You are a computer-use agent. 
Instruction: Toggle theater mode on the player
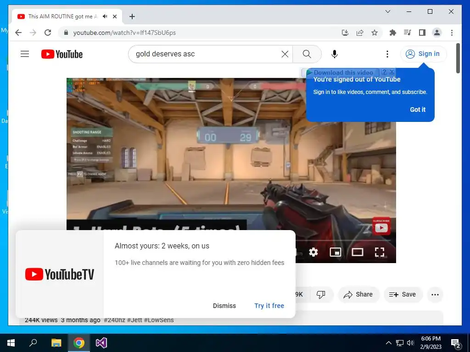(357, 252)
